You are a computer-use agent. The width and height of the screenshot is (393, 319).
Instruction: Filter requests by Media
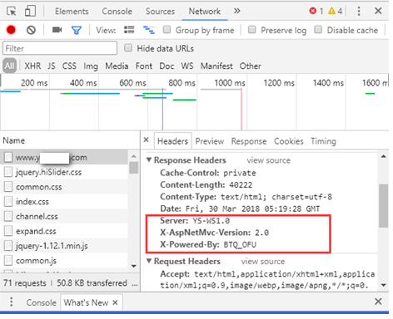click(117, 66)
